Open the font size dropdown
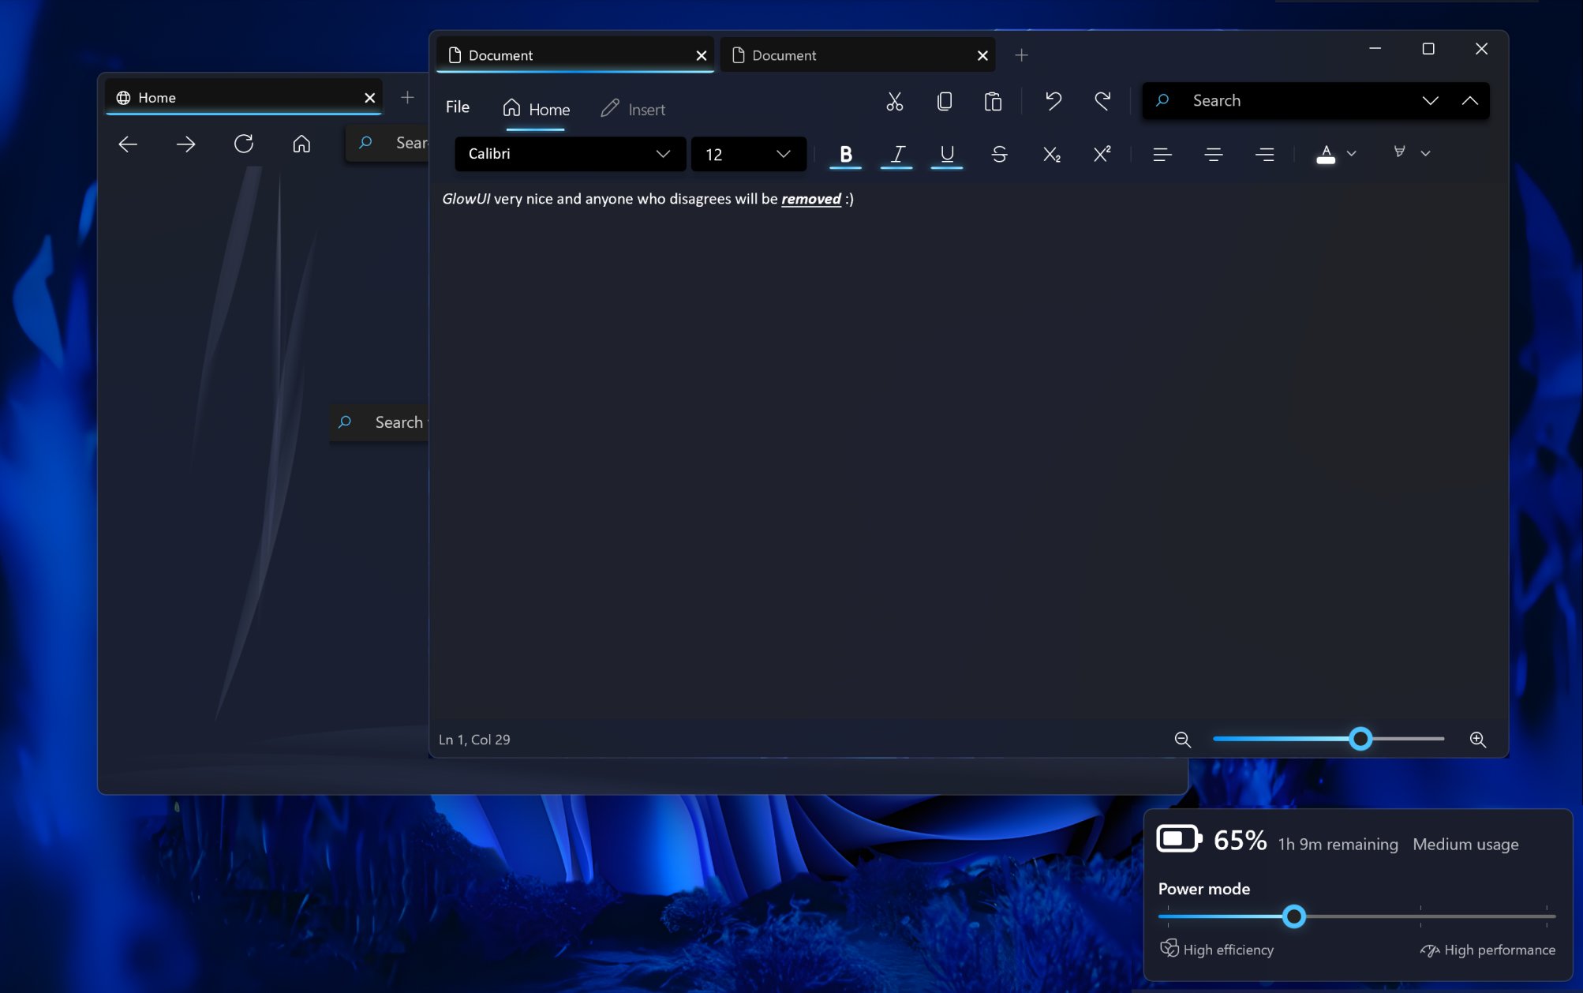 pos(782,154)
